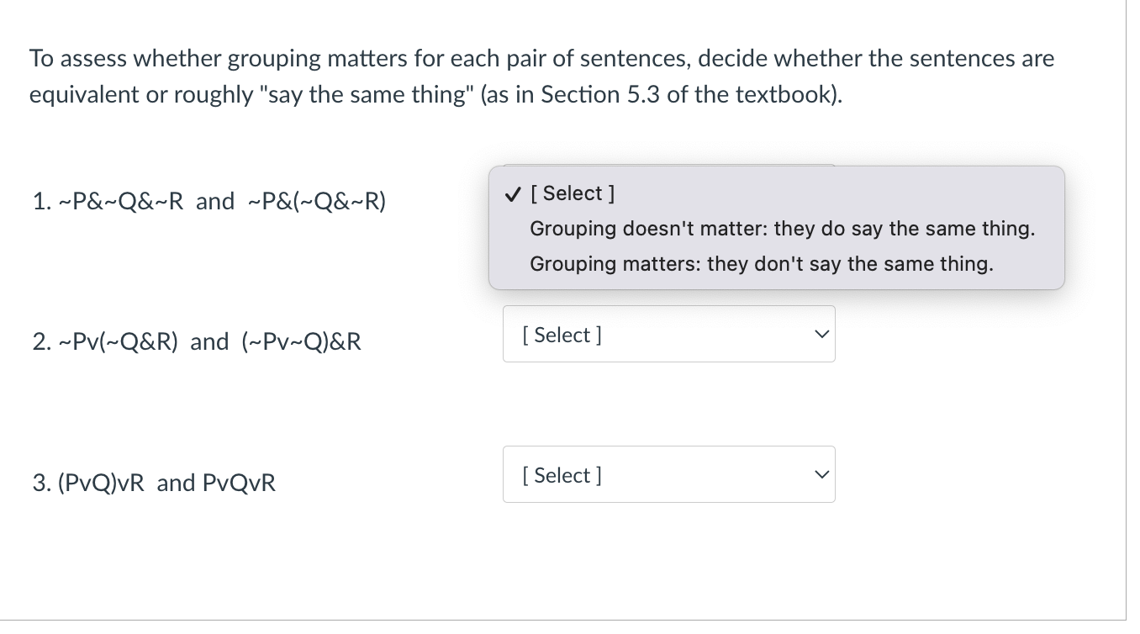Viewport: 1140px width, 634px height.
Task: Open the dropdown for question 2
Action: pyautogui.click(x=669, y=334)
